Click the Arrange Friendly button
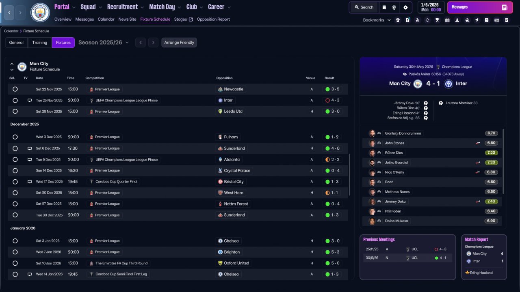 point(179,43)
